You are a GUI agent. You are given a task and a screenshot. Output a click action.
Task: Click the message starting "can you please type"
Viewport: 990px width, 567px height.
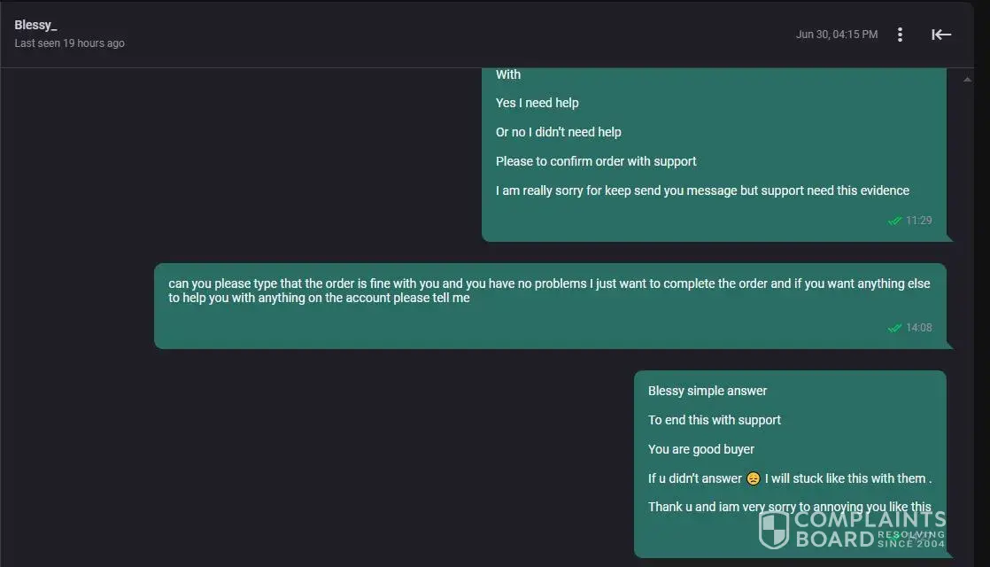pos(549,291)
